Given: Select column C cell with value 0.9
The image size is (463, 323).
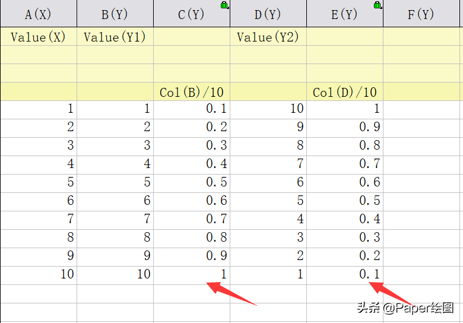Looking at the screenshot, I should pyautogui.click(x=192, y=257).
